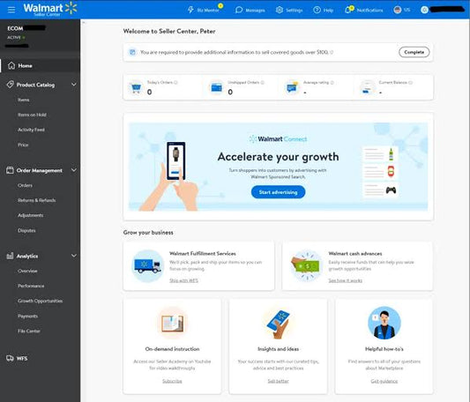Click the On-demand instruction book image
Screen dimensions: 470x402
172,323
